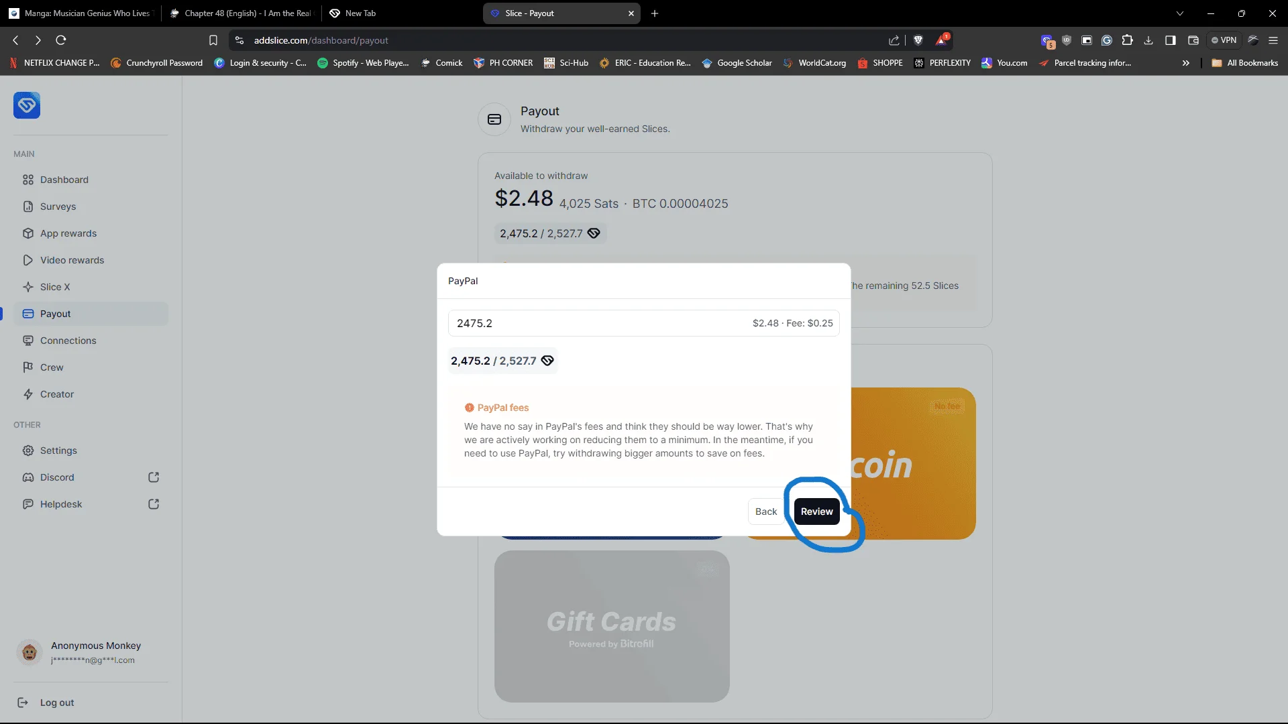Viewport: 1288px width, 724px height.
Task: Click the Slice logo in sidebar
Action: click(27, 105)
